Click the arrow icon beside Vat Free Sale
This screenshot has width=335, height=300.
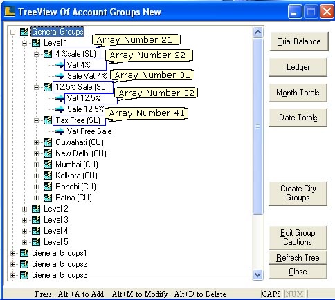pos(60,131)
